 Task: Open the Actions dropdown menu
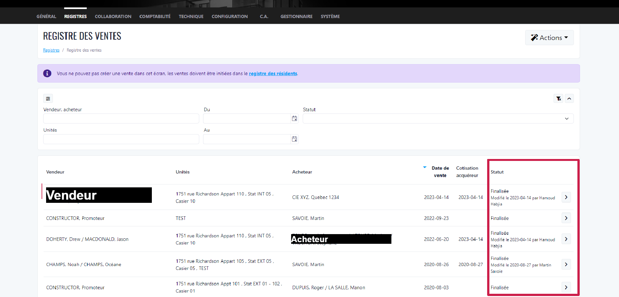(549, 38)
